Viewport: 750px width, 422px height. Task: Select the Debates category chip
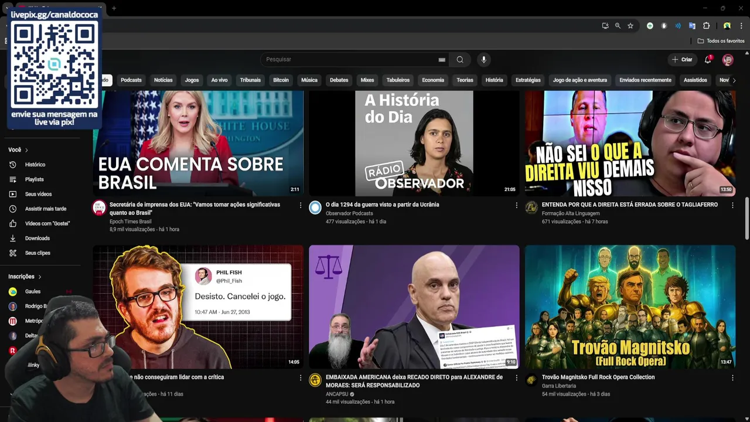(x=339, y=80)
